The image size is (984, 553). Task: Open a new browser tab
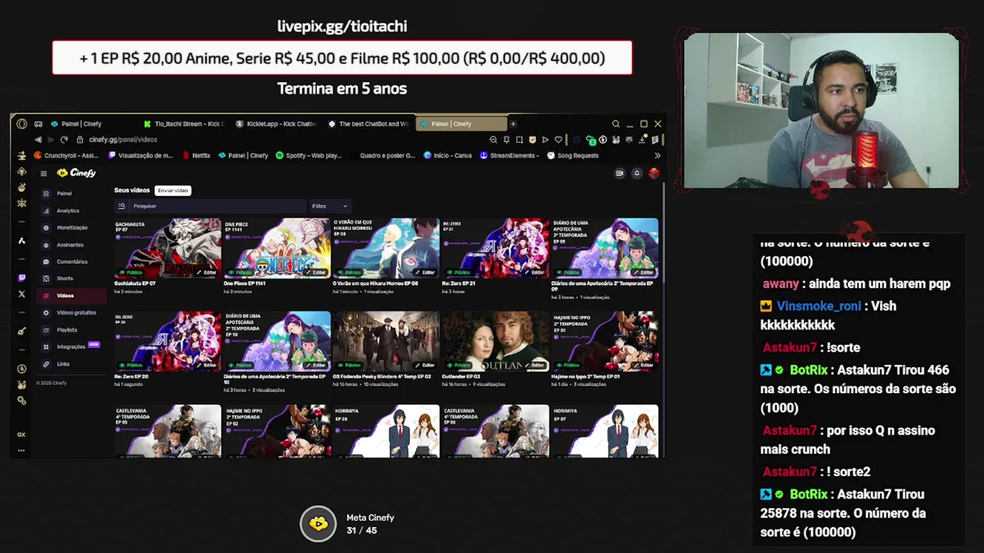coord(513,124)
